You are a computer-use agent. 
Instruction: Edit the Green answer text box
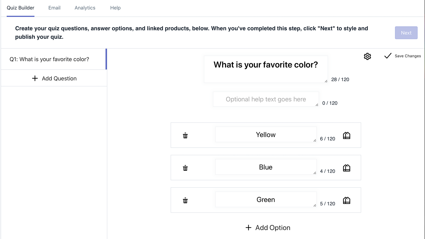pyautogui.click(x=266, y=199)
